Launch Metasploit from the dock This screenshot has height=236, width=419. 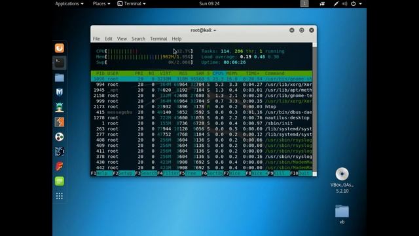(60, 92)
